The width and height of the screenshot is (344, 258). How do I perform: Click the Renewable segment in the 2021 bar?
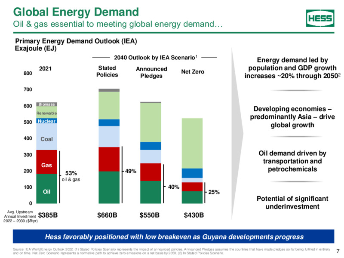[47, 113]
